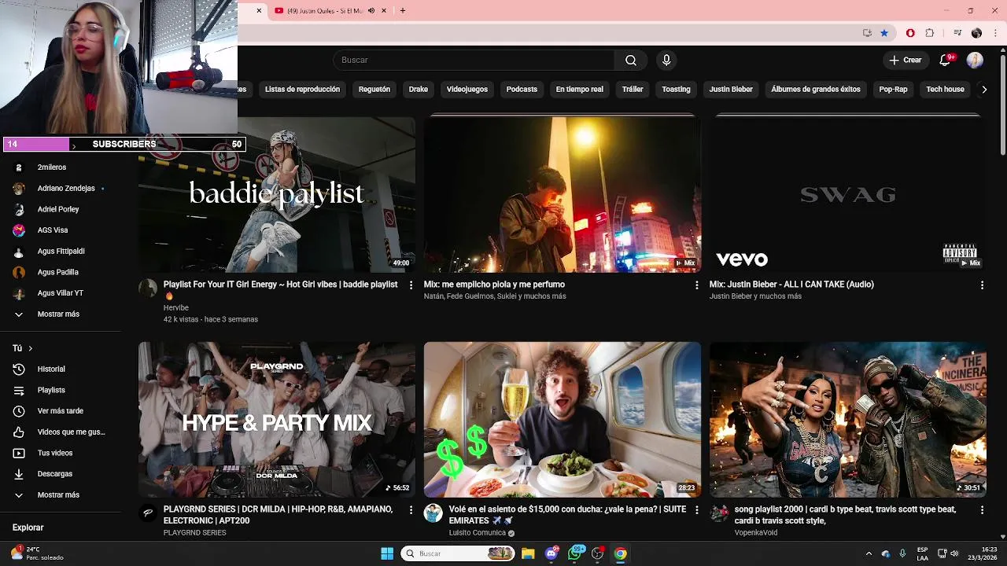Image resolution: width=1007 pixels, height=566 pixels.
Task: Click install app icon in address bar
Action: pyautogui.click(x=867, y=33)
